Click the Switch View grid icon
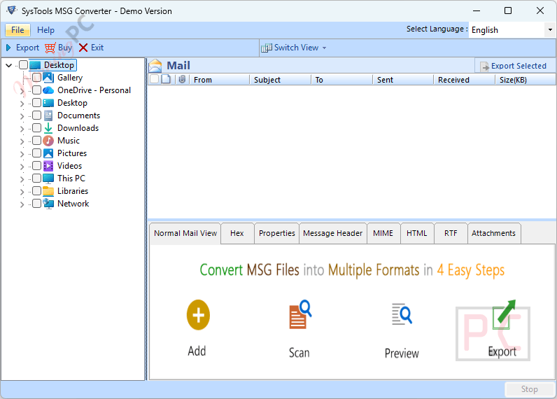 tap(267, 48)
